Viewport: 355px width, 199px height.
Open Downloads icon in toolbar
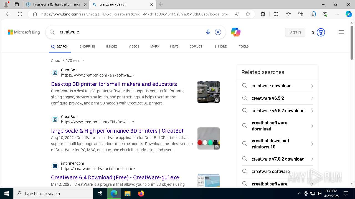click(x=313, y=14)
